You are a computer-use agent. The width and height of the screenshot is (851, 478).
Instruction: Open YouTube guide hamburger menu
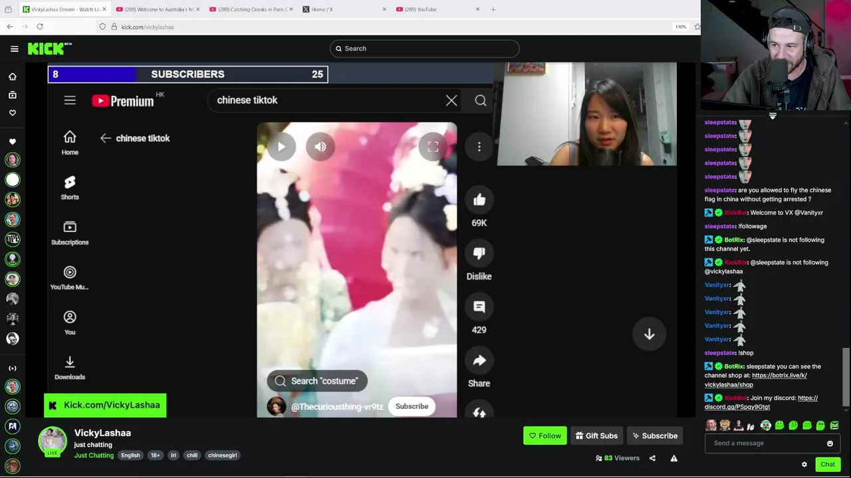[x=70, y=100]
